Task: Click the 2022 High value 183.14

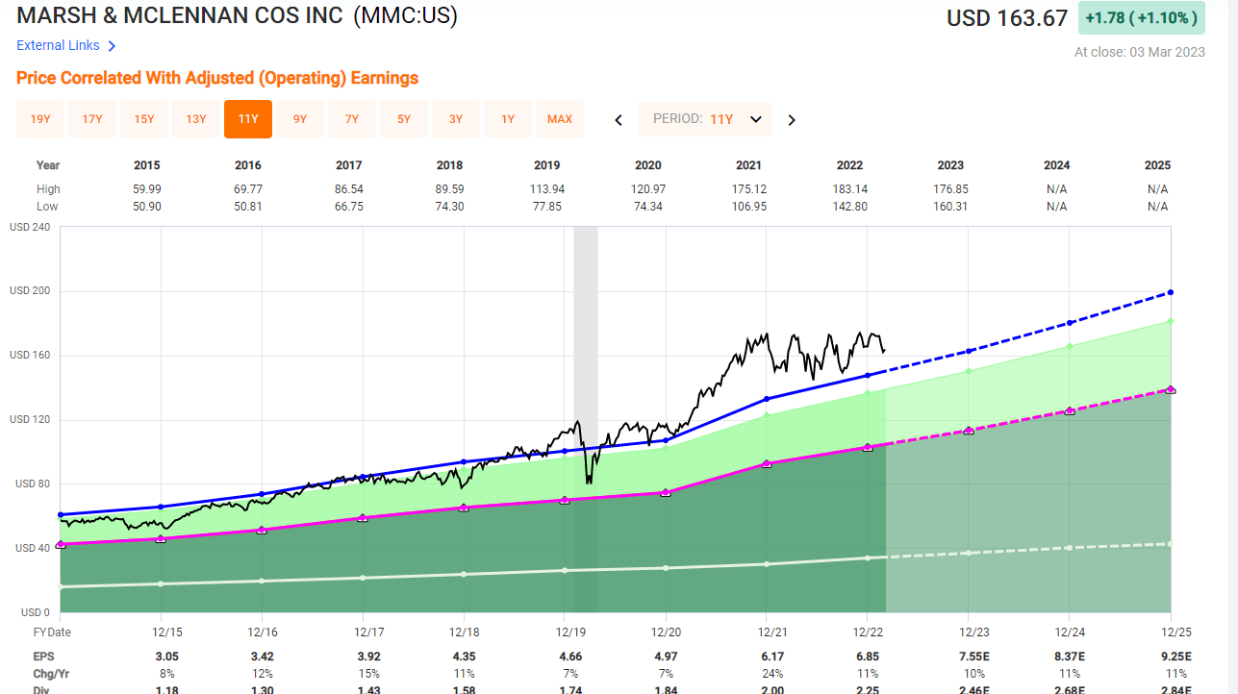Action: tap(849, 189)
